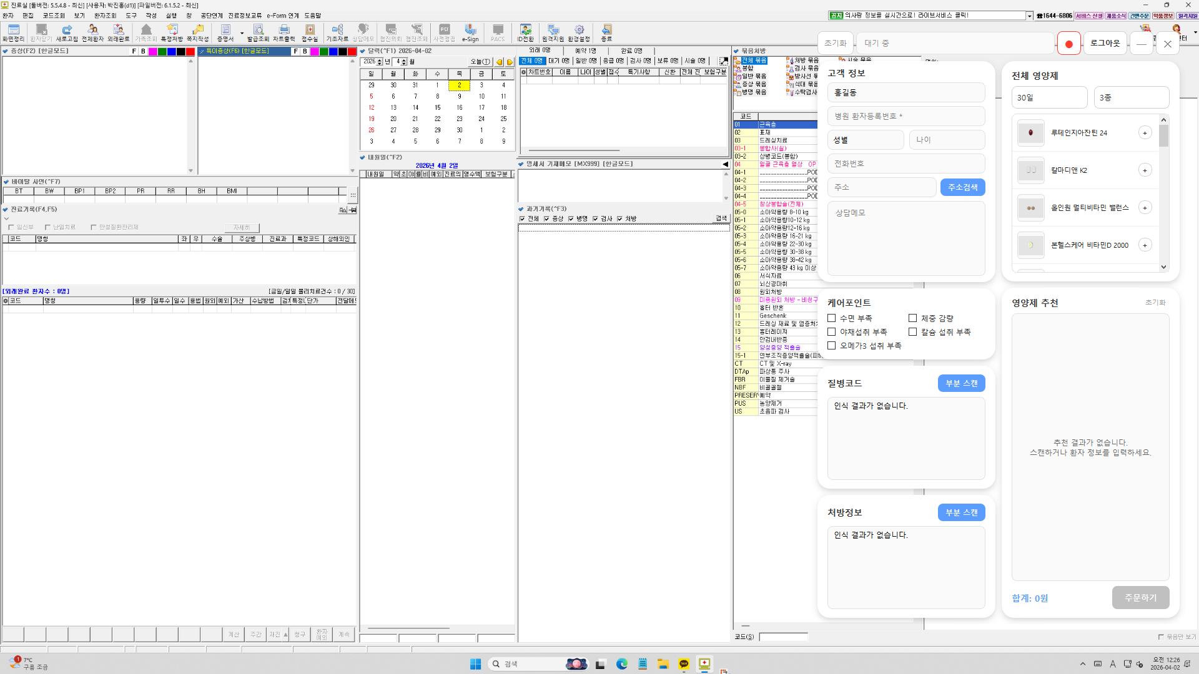Open the 증명서 dropdown arrow
The width and height of the screenshot is (1199, 674).
coord(242,34)
